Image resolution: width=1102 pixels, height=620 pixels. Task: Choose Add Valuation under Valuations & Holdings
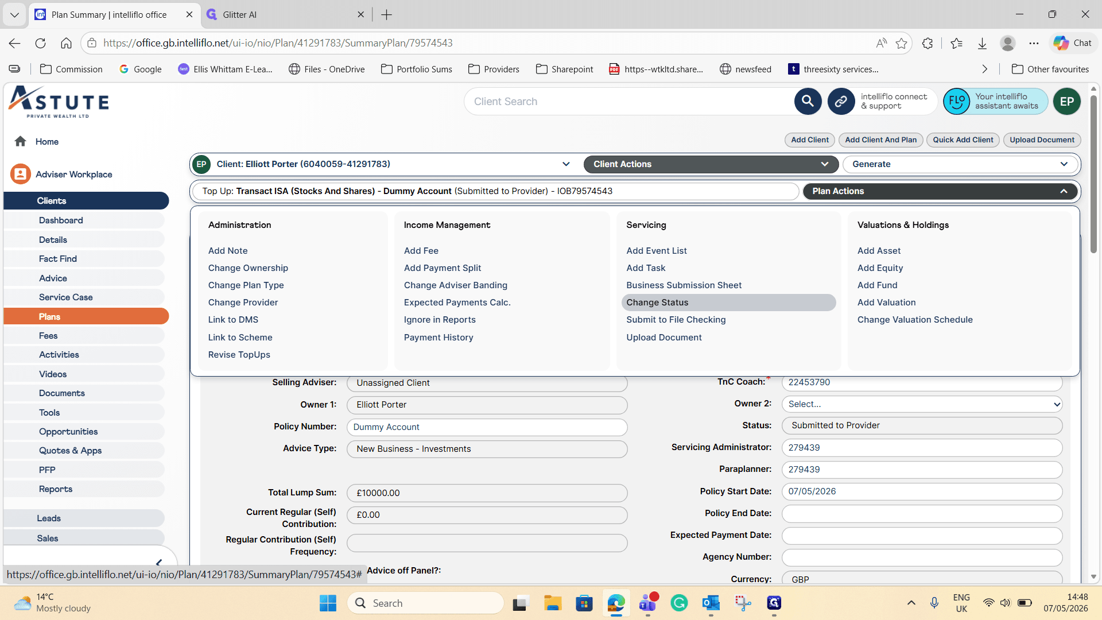coord(886,303)
